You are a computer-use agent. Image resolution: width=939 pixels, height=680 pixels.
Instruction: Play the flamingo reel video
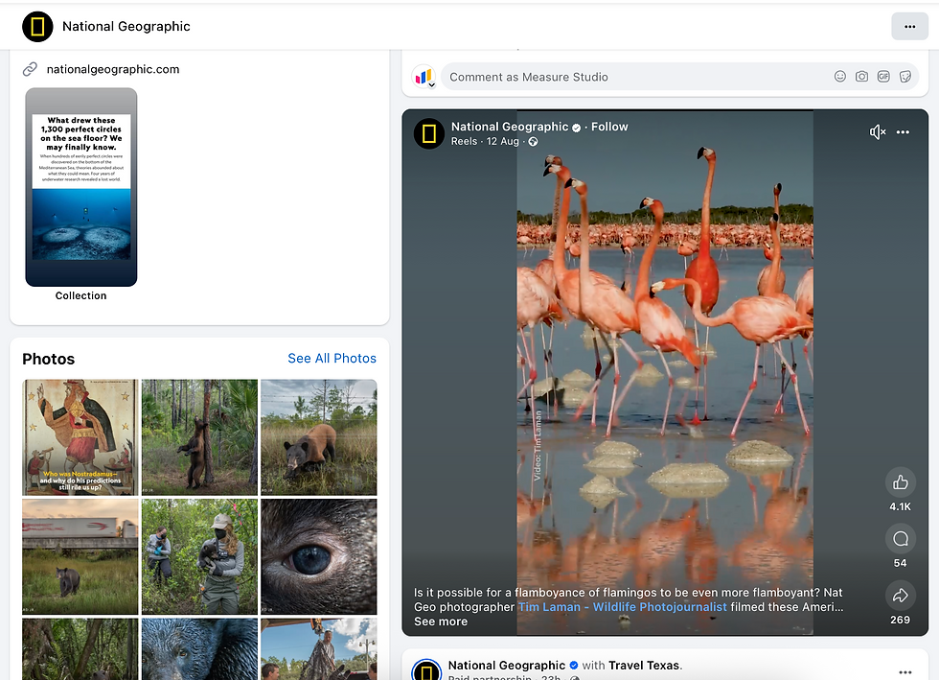(665, 372)
